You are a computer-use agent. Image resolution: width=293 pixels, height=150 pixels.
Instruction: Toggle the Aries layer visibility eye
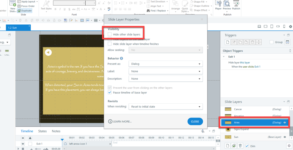[284, 122]
